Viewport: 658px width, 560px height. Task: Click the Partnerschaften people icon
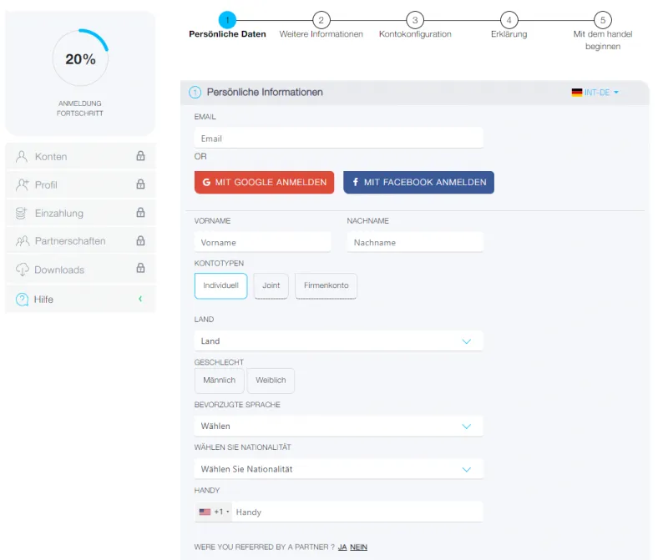click(22, 241)
